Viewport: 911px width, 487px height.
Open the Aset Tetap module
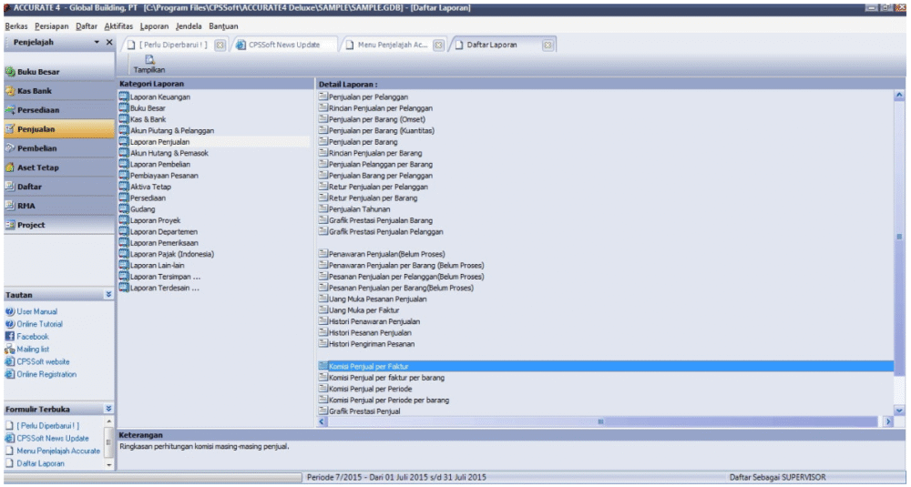(x=37, y=167)
